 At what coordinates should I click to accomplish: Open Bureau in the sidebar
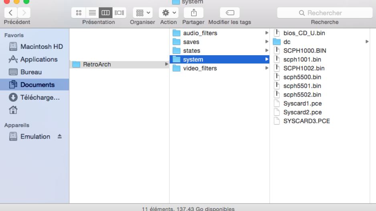click(34, 72)
